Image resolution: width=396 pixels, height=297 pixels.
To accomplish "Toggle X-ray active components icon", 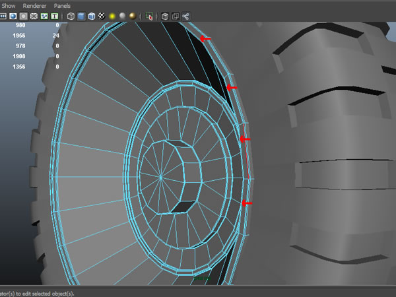I will pyautogui.click(x=175, y=16).
